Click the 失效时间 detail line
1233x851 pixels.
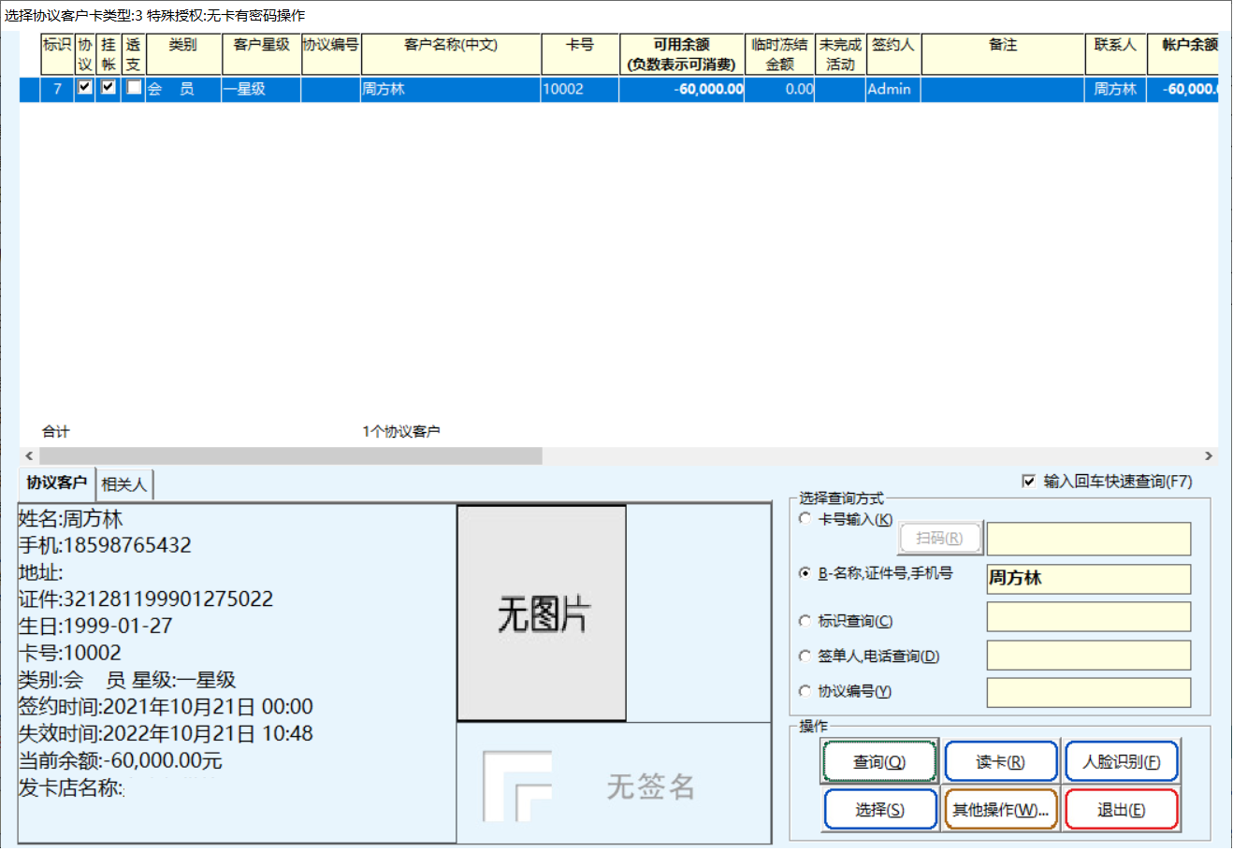coord(166,734)
